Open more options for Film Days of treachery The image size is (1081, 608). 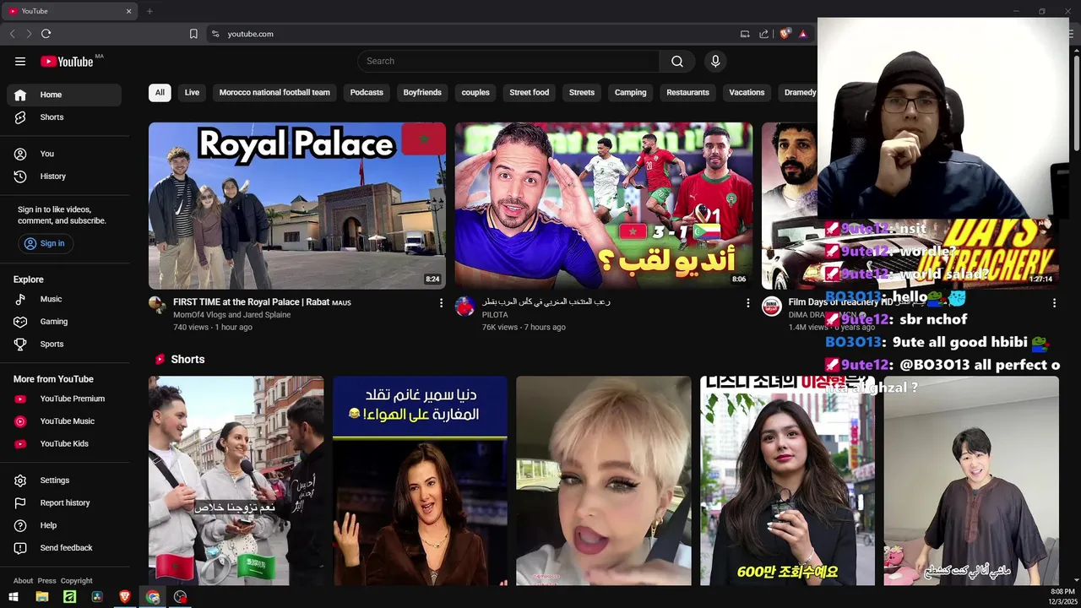(1054, 302)
